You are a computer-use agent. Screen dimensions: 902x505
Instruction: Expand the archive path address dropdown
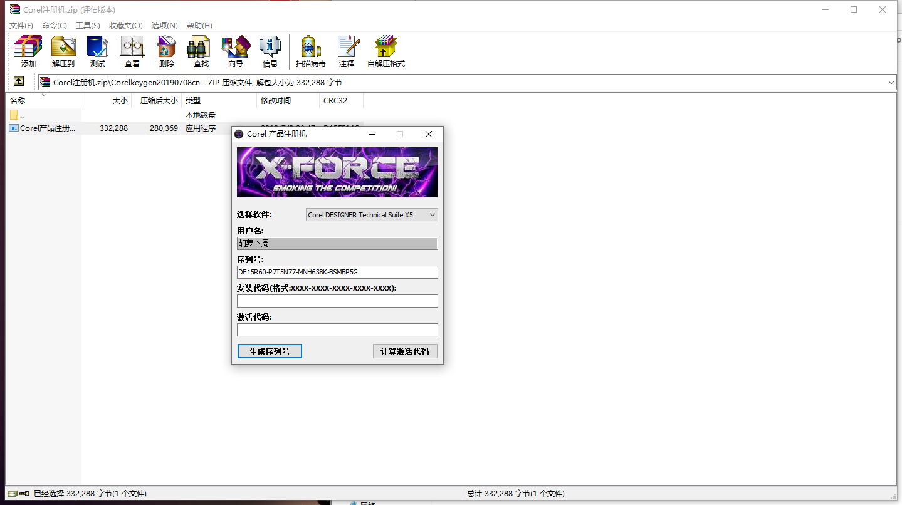tap(891, 82)
